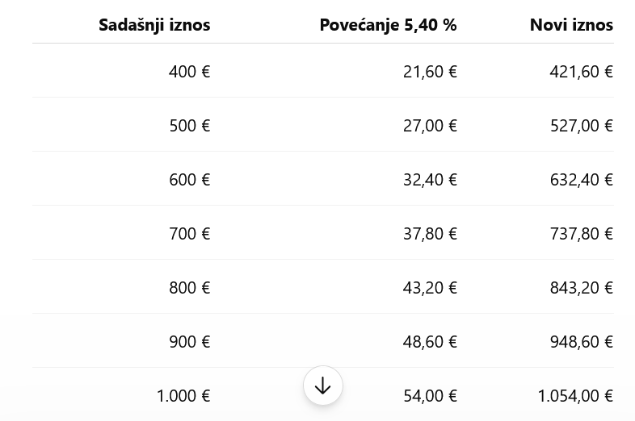Screen dimensions: 635x421
Task: Click the scroll-down arrow button
Action: (323, 386)
